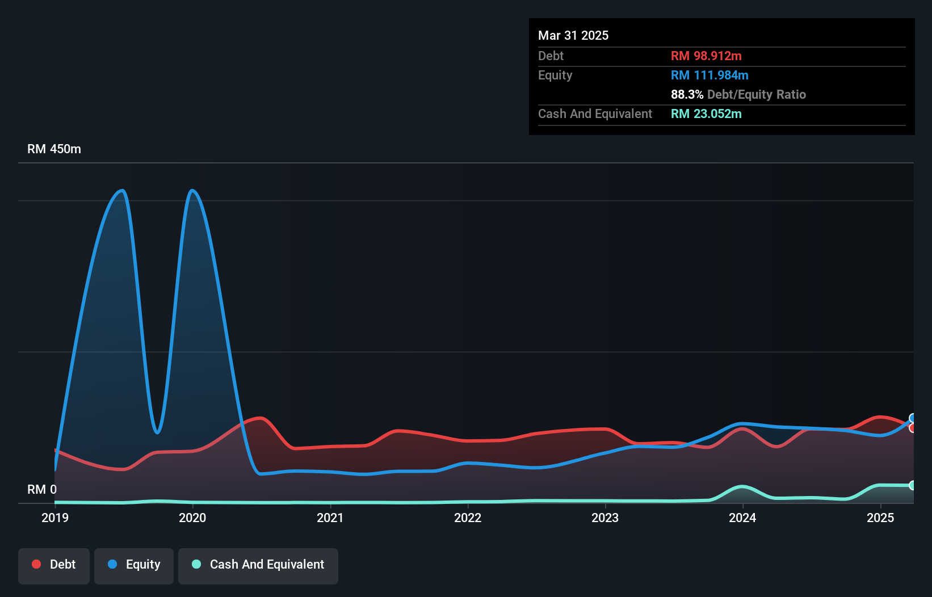Viewport: 932px width, 597px height.
Task: Toggle the Debt series legend button
Action: [x=54, y=566]
